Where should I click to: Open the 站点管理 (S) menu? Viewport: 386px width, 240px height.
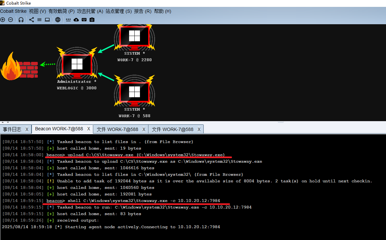[118, 11]
